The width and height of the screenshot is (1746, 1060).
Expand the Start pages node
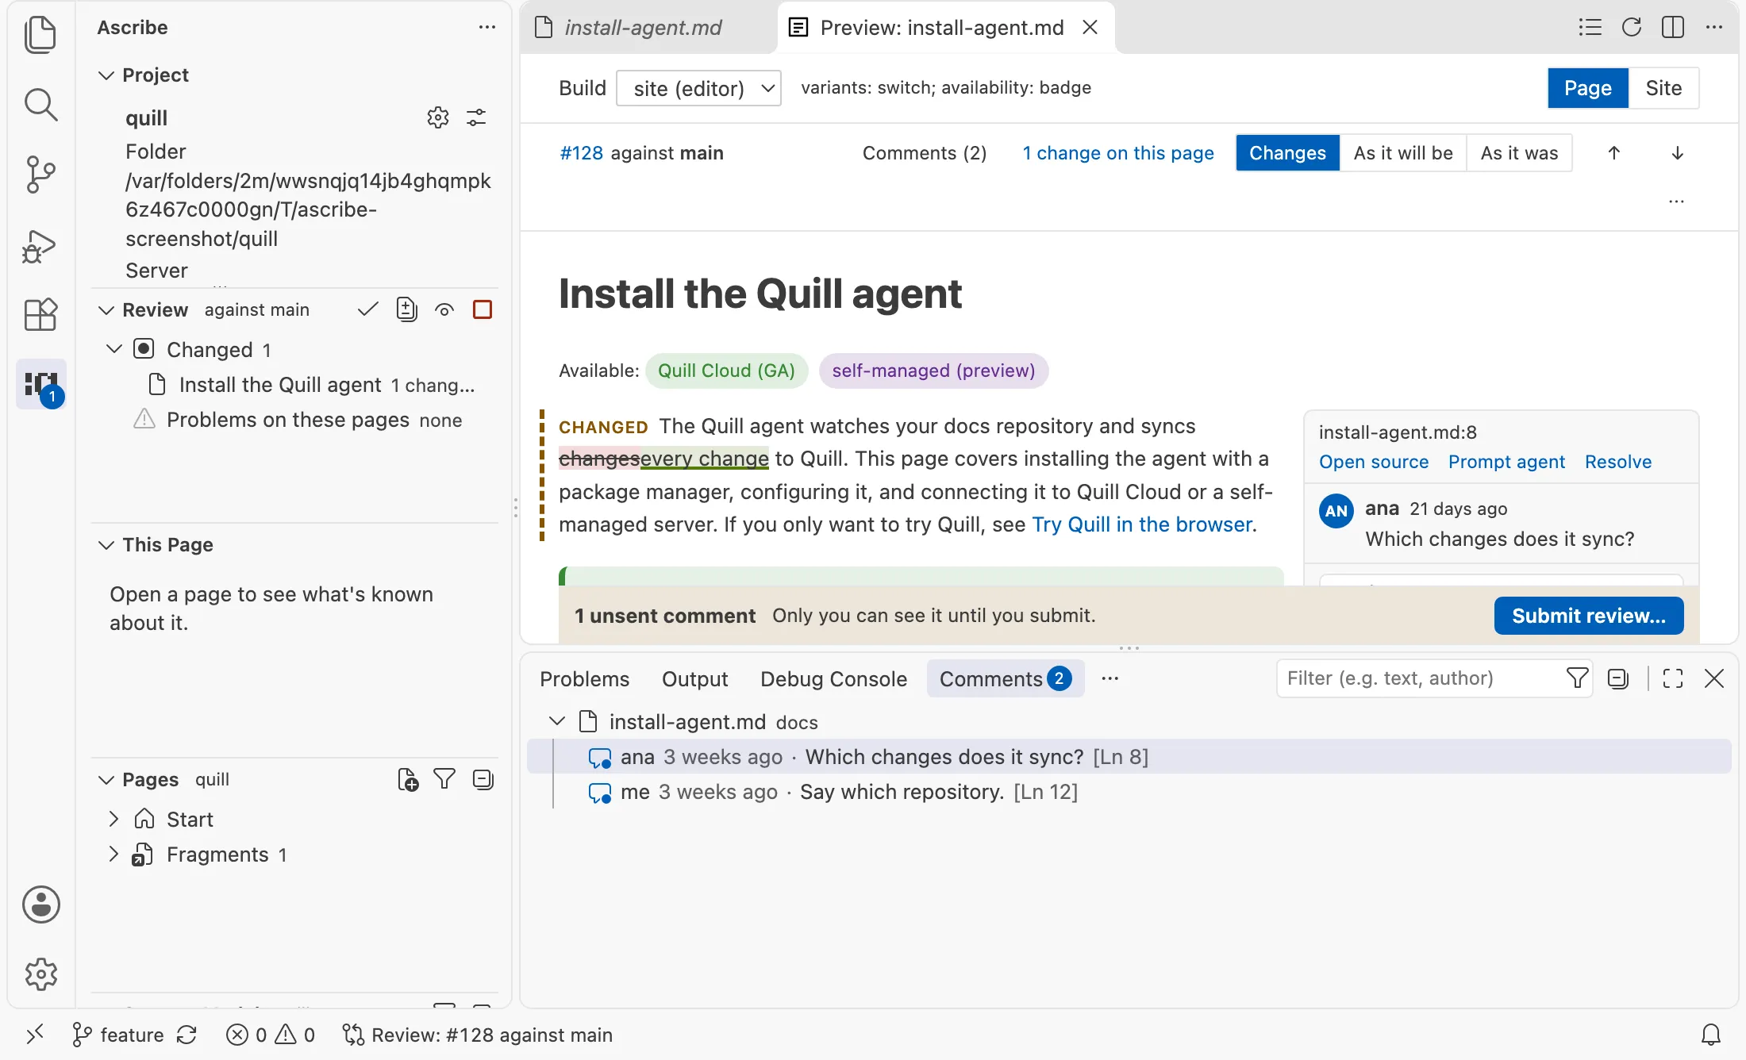(113, 819)
